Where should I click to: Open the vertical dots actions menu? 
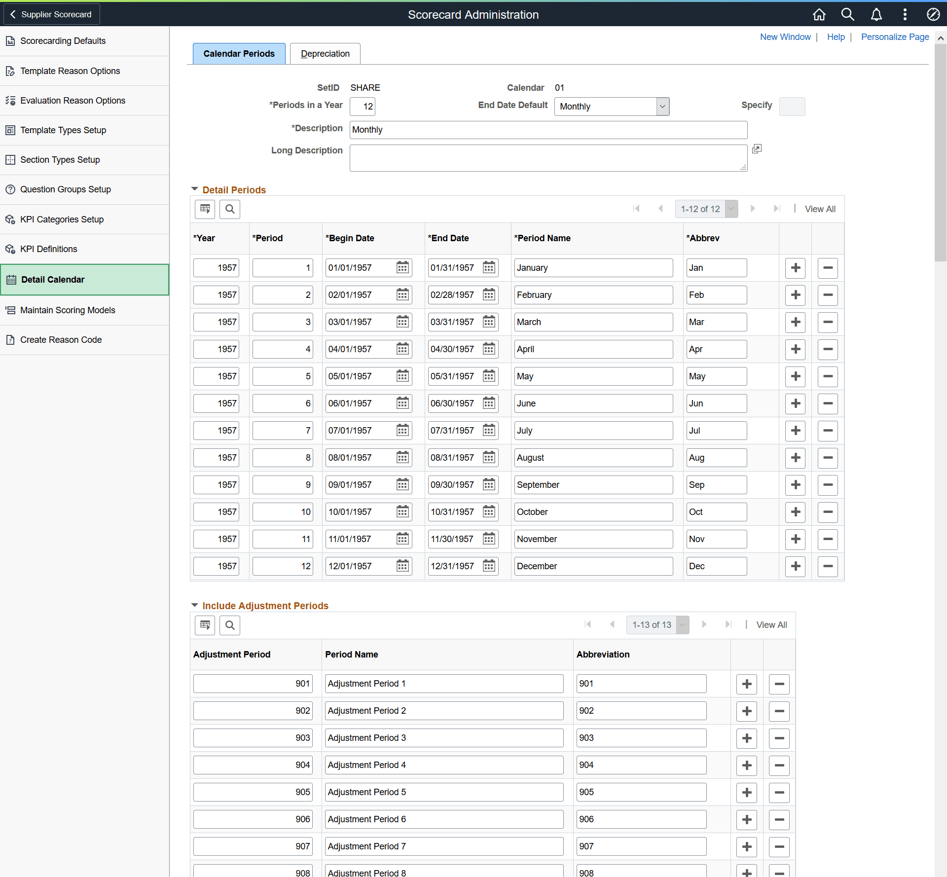(x=905, y=14)
